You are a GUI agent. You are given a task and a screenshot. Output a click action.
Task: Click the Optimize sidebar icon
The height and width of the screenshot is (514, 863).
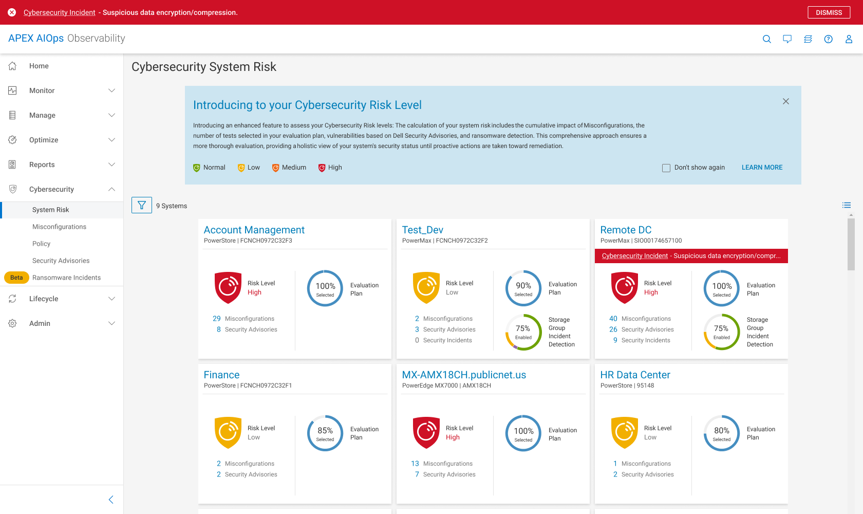click(13, 140)
